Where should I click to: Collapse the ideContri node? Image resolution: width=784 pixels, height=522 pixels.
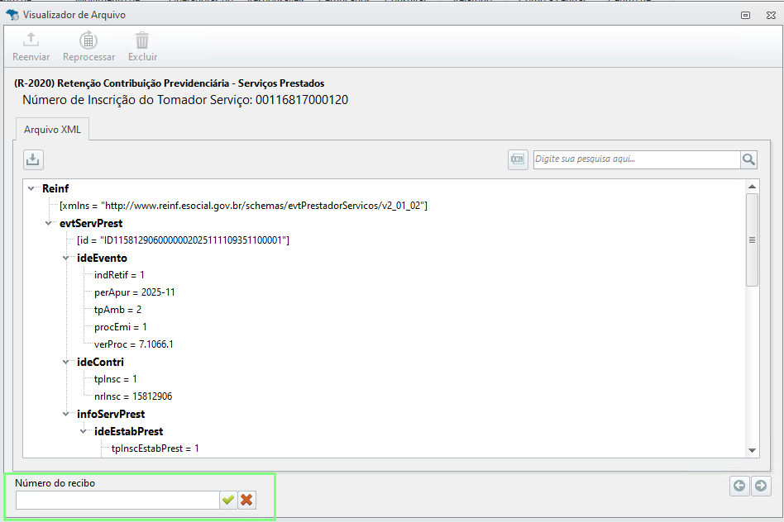point(66,362)
